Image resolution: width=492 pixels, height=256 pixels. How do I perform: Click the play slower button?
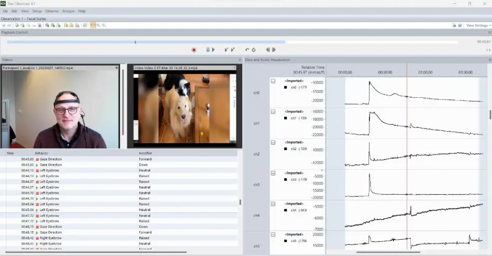(226, 50)
